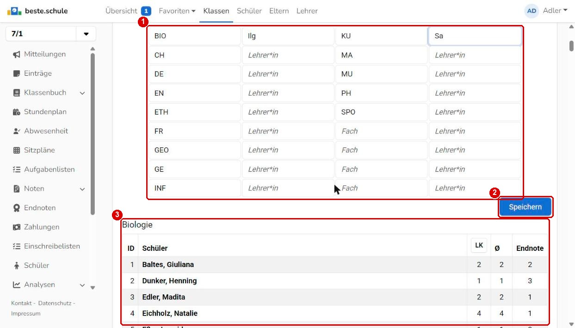Click the Klassenbuch book icon
Viewport: 575px width, 328px height.
[16, 93]
